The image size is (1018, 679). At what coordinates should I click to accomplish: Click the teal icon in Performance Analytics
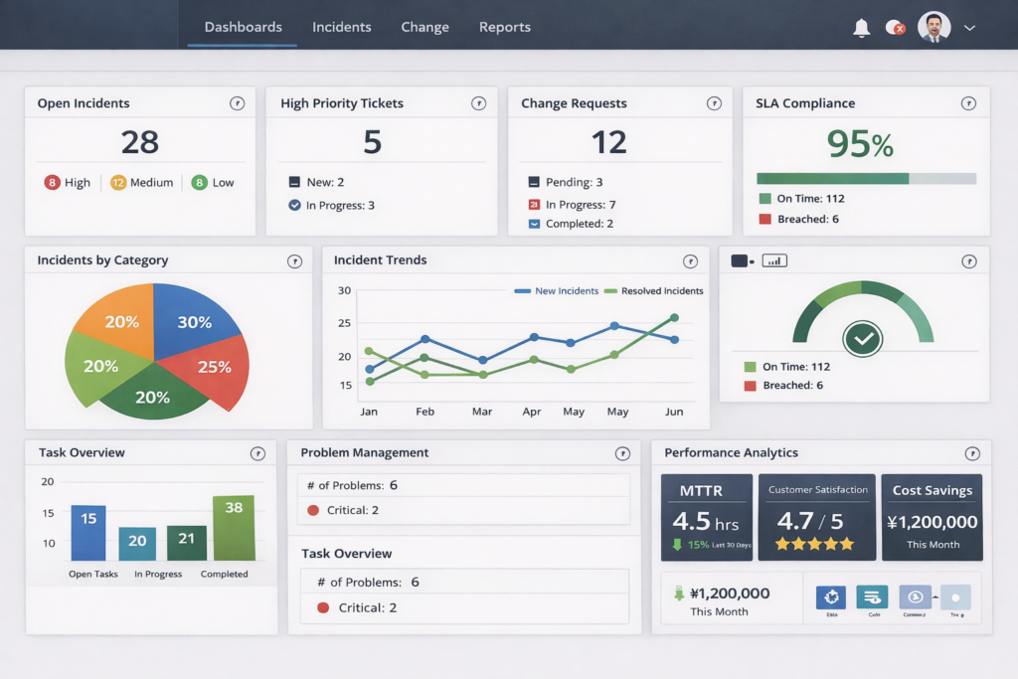[x=872, y=596]
